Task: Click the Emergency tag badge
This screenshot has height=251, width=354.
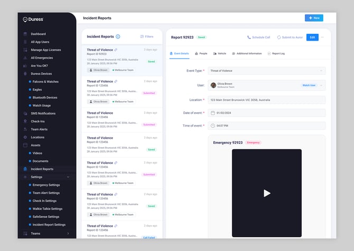Action: click(x=253, y=142)
